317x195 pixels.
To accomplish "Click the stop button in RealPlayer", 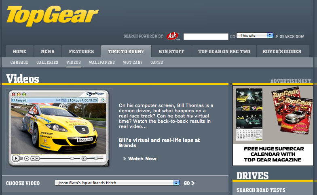I will [x=26, y=159].
